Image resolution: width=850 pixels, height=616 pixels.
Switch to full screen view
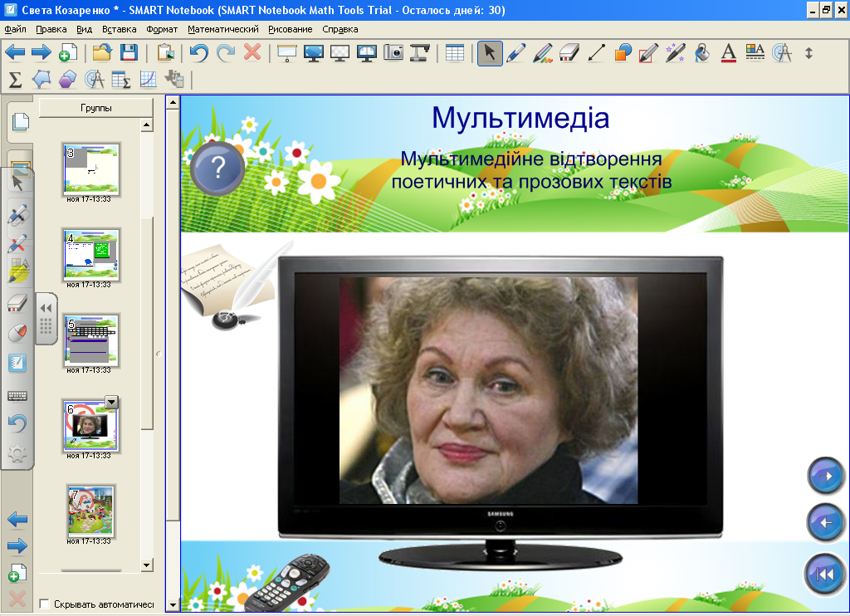tap(313, 53)
